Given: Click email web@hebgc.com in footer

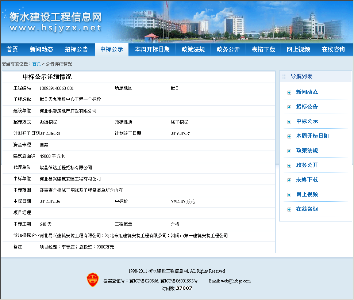Looking at the screenshot, I should pyautogui.click(x=236, y=281).
